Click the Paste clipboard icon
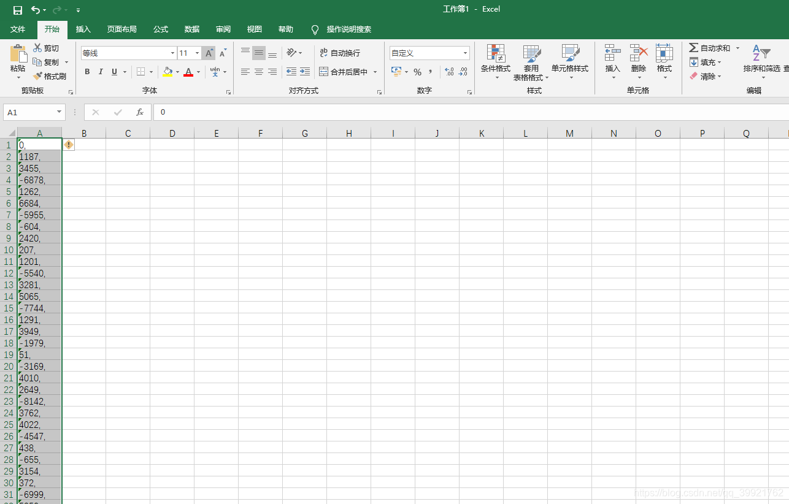The height and width of the screenshot is (504, 789). click(18, 53)
